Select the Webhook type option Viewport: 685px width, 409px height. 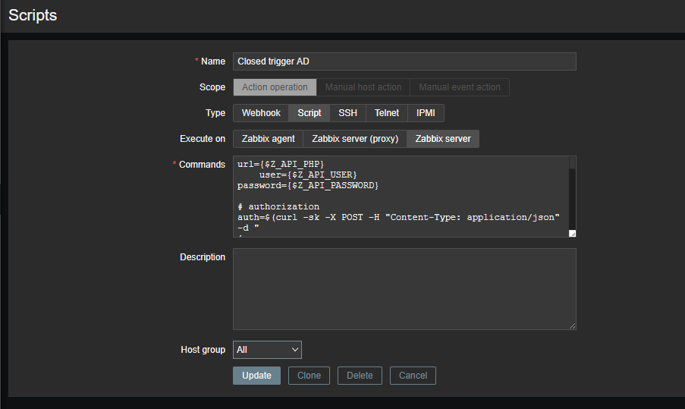pyautogui.click(x=261, y=113)
